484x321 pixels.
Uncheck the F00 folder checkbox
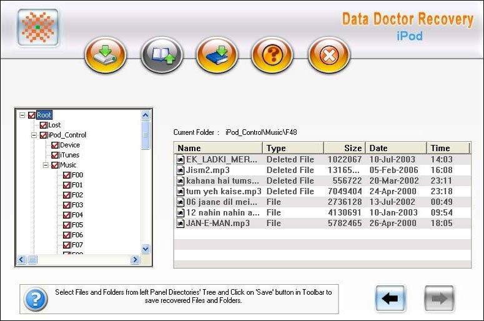coord(66,175)
